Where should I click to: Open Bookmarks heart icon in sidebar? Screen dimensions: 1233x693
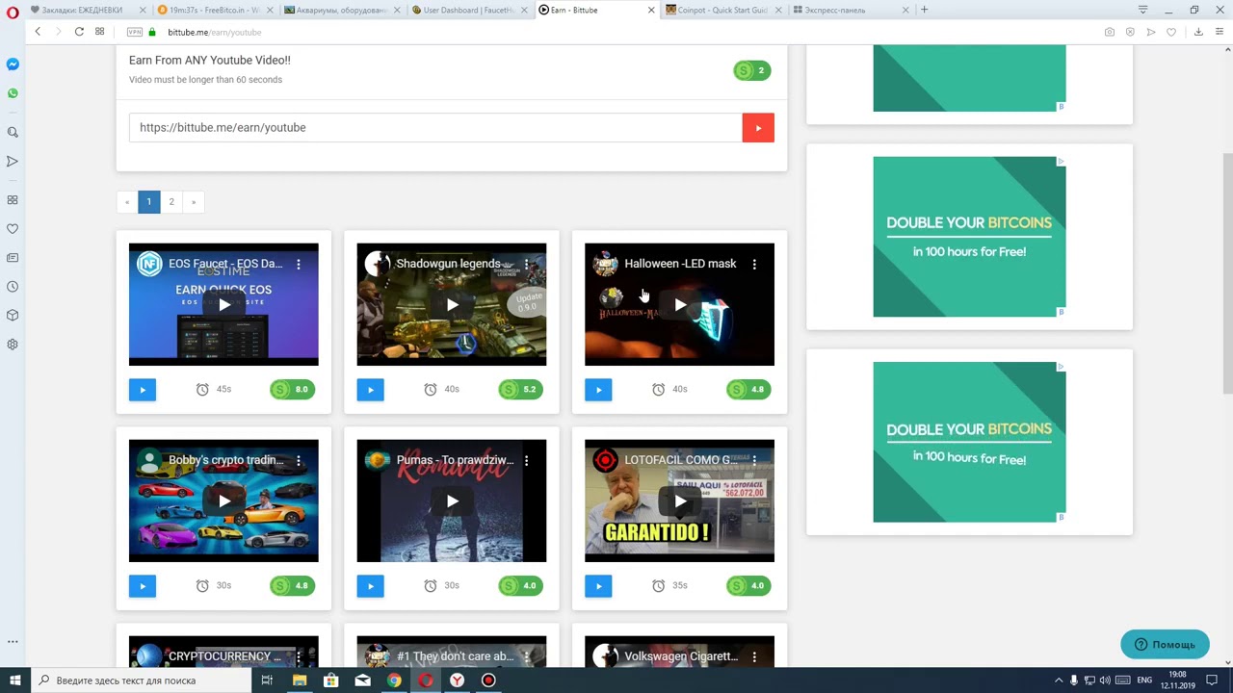(x=13, y=229)
